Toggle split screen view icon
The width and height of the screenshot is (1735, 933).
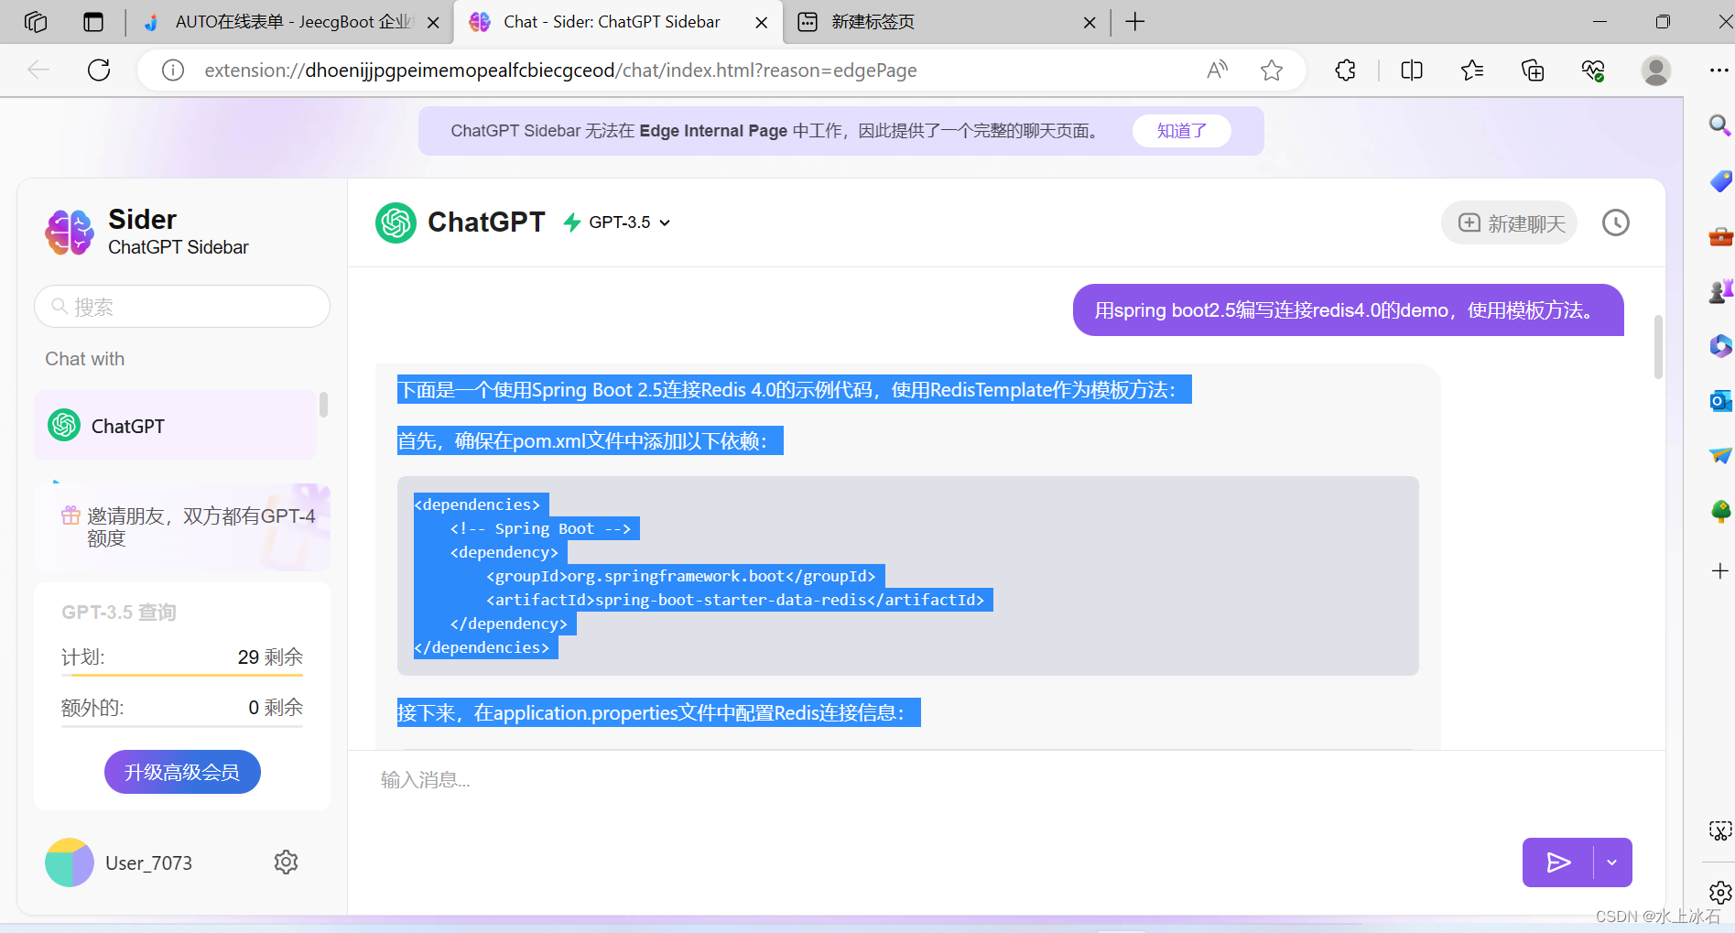click(1412, 71)
